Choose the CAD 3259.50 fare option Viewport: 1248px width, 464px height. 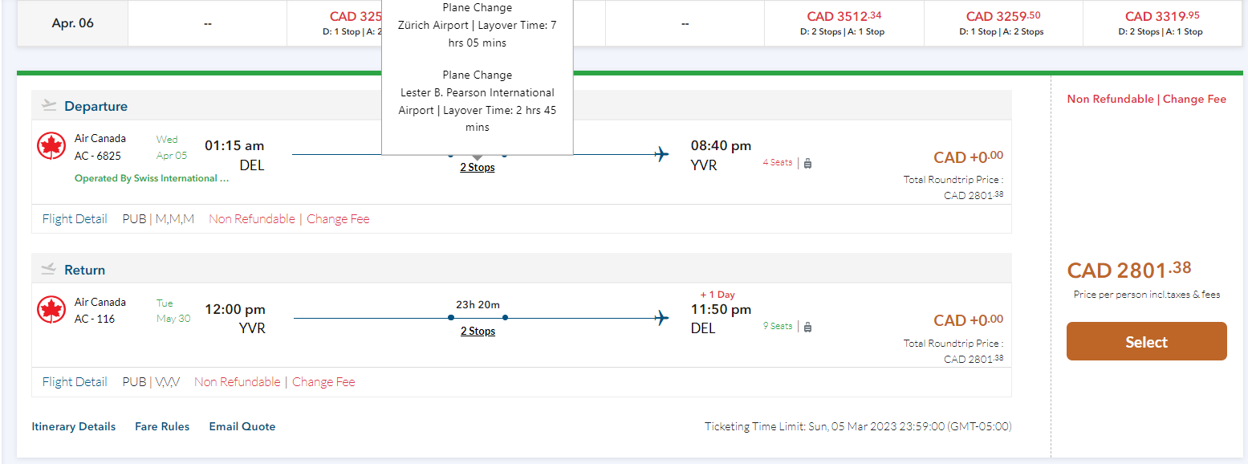(x=1002, y=22)
